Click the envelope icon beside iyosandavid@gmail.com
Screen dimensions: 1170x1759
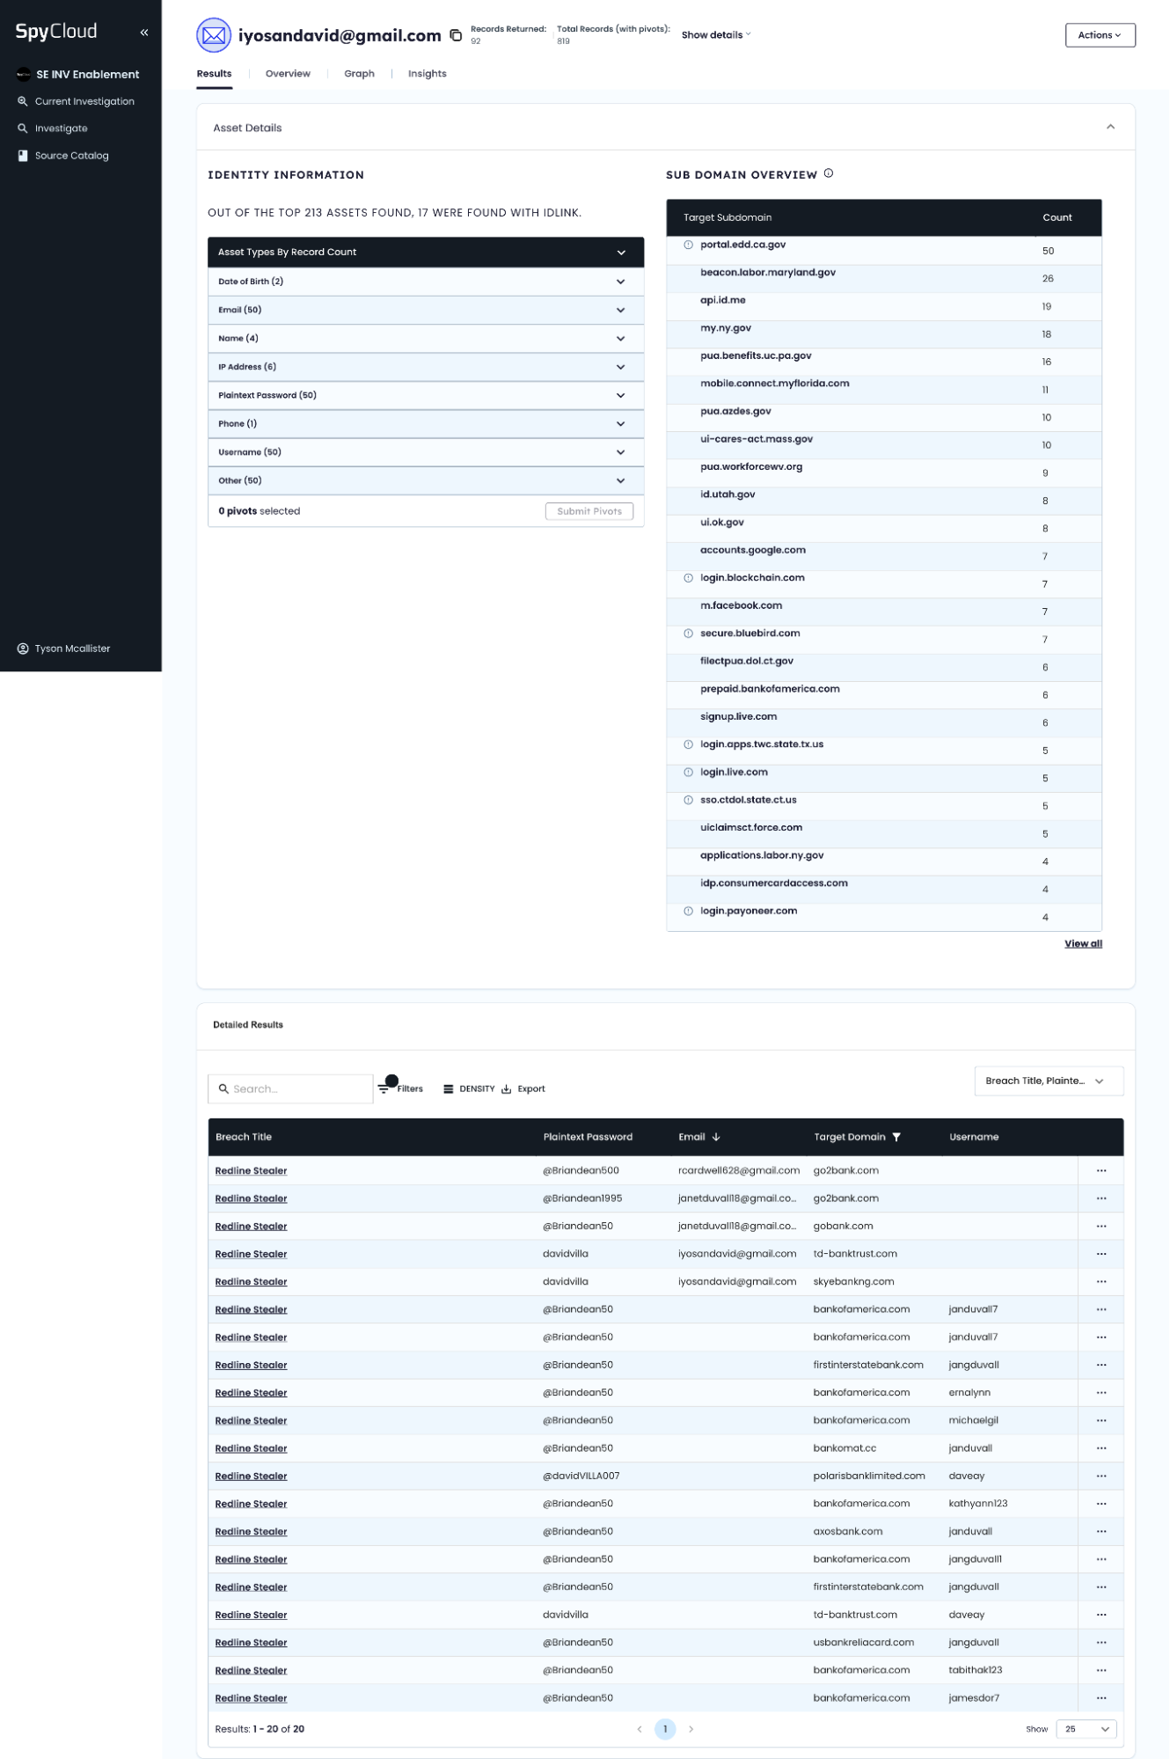214,35
